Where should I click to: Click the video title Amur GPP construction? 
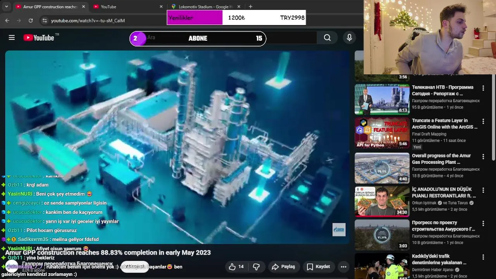click(108, 253)
